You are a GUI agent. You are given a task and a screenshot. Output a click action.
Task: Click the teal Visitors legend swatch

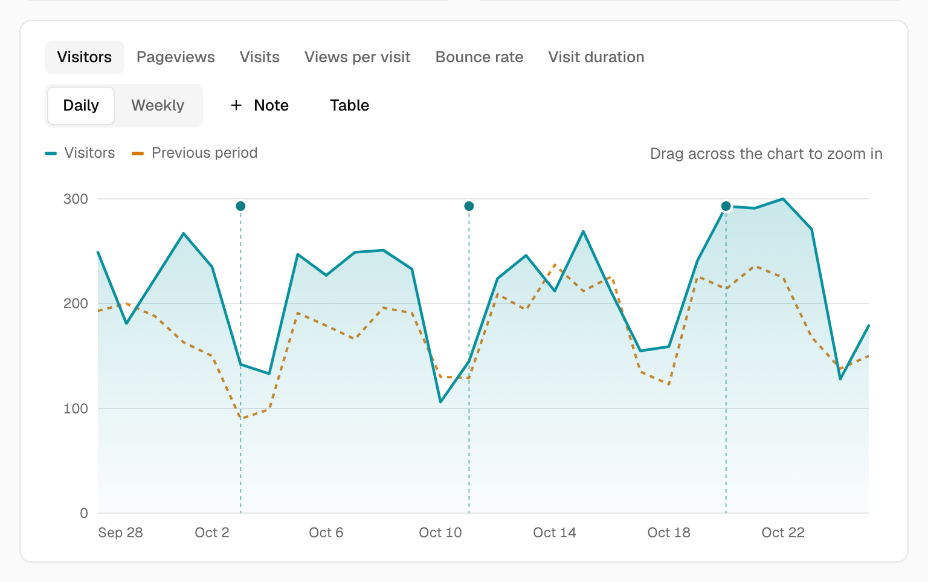pyautogui.click(x=51, y=154)
